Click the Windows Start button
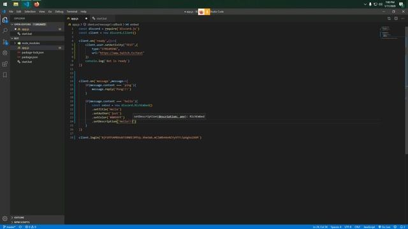 [5, 4]
